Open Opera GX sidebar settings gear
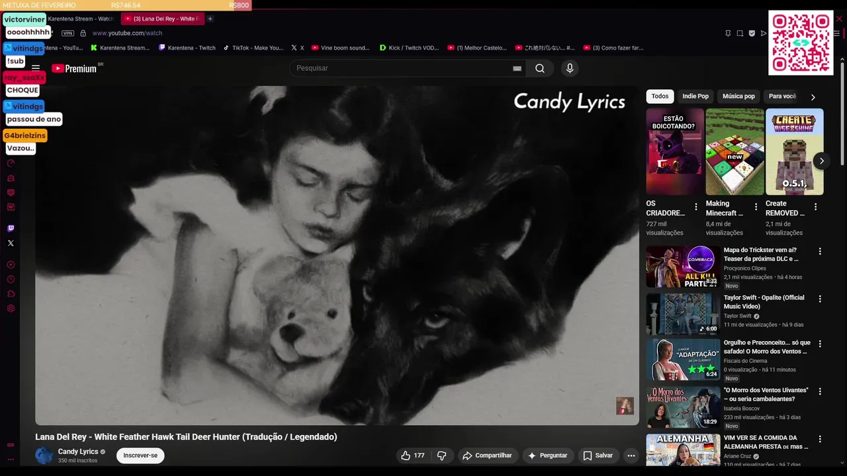The height and width of the screenshot is (476, 847). click(x=11, y=309)
